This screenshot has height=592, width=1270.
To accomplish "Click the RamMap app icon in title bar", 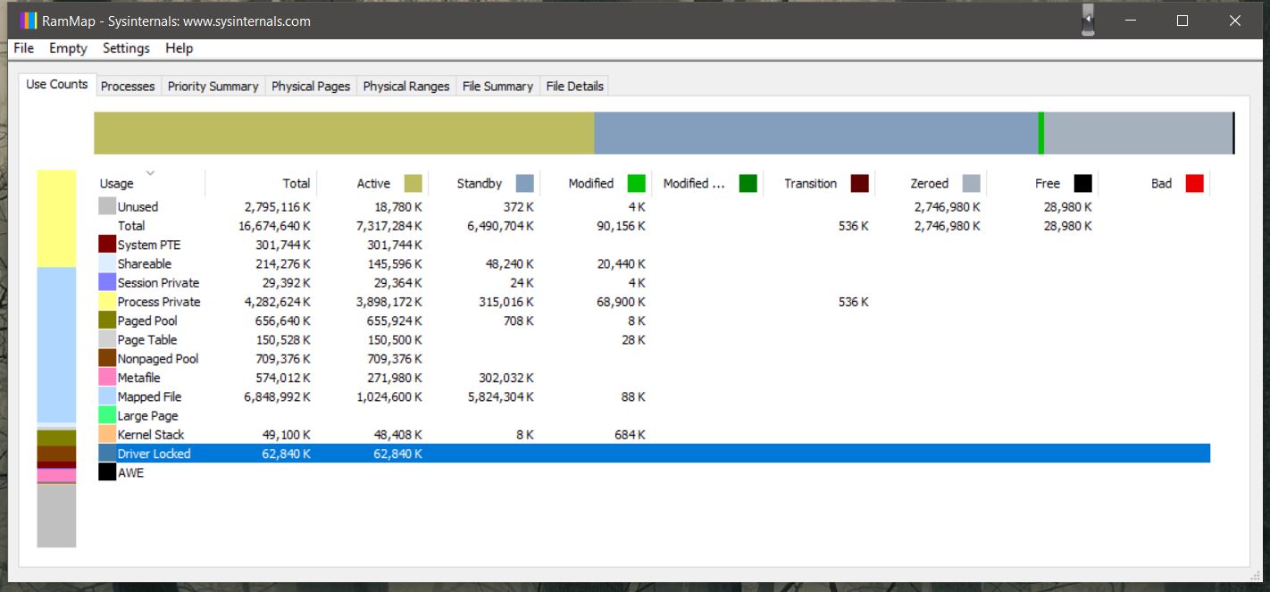I will [x=28, y=21].
